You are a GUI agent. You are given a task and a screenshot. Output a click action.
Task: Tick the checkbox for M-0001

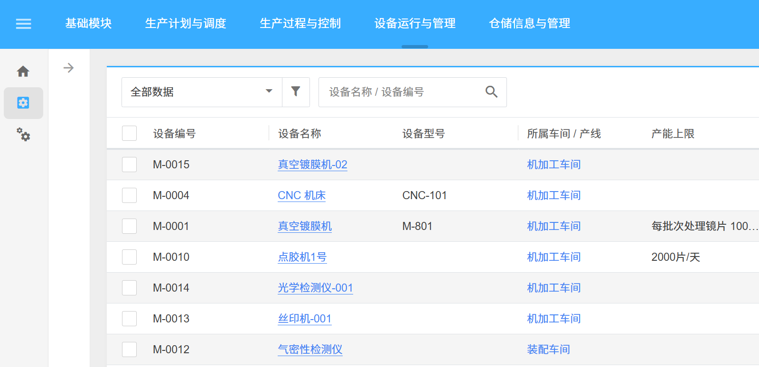pyautogui.click(x=129, y=226)
